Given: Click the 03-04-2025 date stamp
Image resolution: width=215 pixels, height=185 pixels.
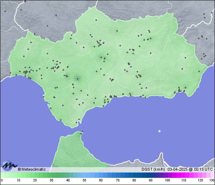Looking at the screenshot, I should (x=177, y=169).
